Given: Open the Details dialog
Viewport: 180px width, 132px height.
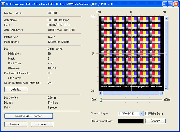Looking at the screenshot, I should click(x=16, y=89).
